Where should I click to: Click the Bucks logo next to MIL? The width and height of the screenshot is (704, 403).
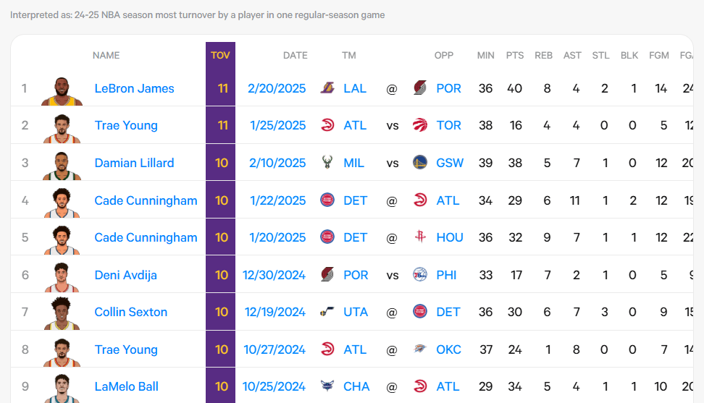click(327, 162)
